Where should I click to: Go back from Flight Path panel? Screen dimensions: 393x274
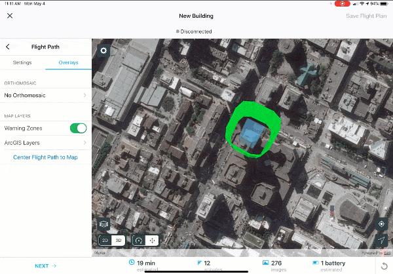pos(8,47)
